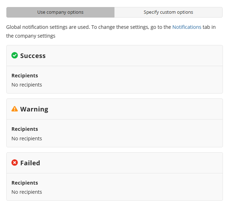The height and width of the screenshot is (205, 230).
Task: Click Recipients label under Success
Action: coord(25,76)
